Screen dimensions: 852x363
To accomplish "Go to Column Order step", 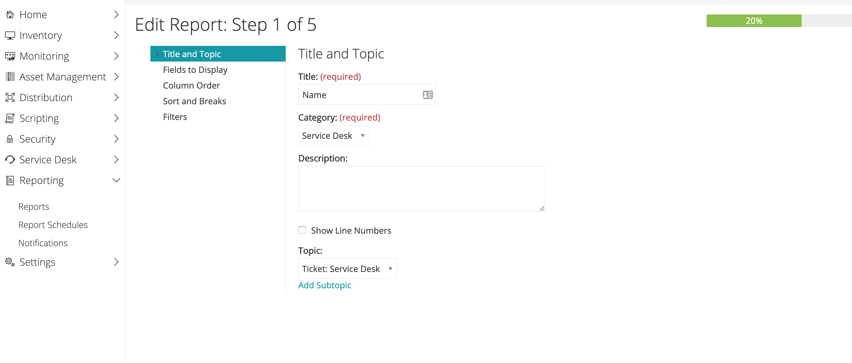I will pyautogui.click(x=191, y=85).
